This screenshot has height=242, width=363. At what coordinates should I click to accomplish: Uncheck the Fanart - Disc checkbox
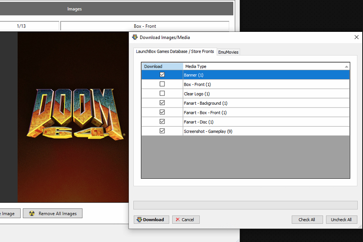pos(162,121)
